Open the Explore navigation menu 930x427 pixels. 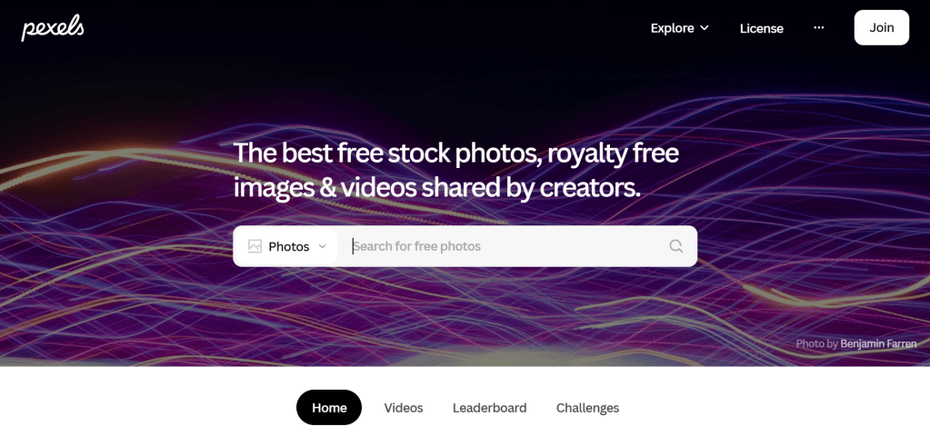click(680, 28)
